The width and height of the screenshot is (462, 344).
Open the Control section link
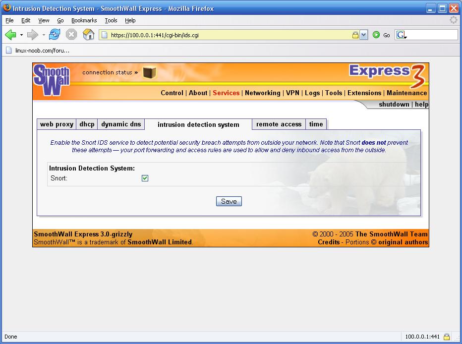172,93
